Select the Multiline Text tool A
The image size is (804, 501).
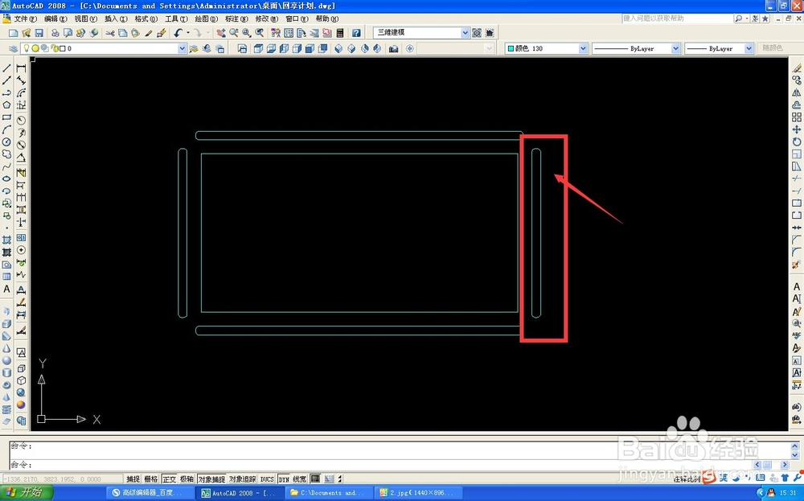coord(6,289)
